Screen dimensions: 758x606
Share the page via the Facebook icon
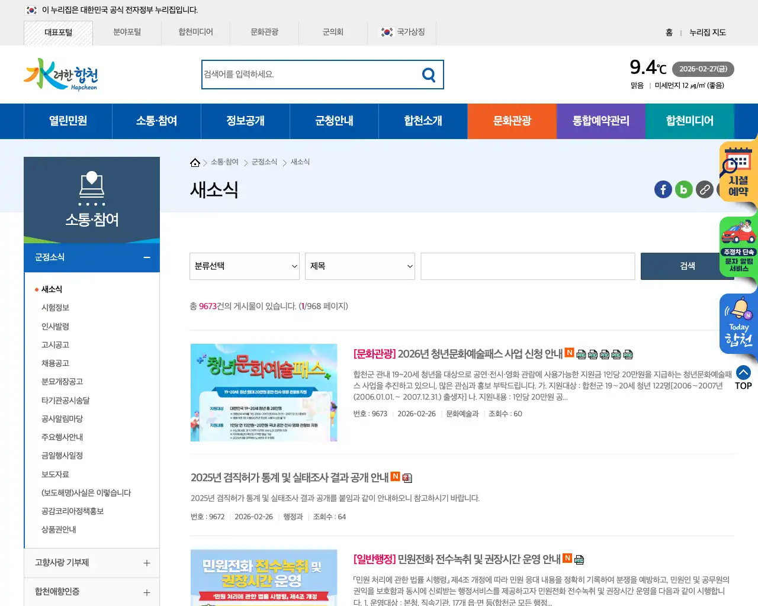pyautogui.click(x=663, y=189)
